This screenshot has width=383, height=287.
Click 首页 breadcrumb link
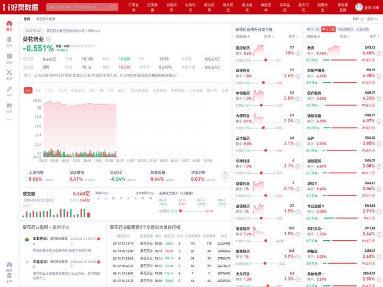coord(27,19)
